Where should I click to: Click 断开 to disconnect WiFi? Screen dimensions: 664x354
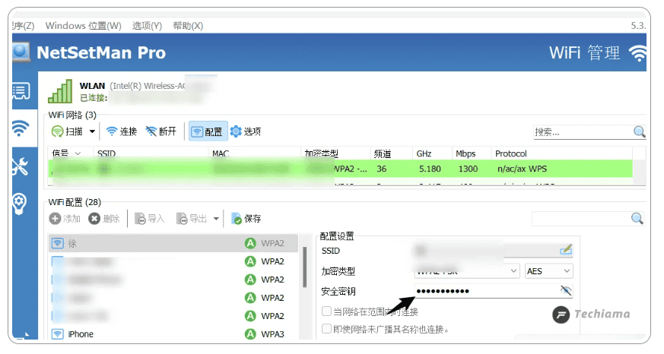[161, 131]
